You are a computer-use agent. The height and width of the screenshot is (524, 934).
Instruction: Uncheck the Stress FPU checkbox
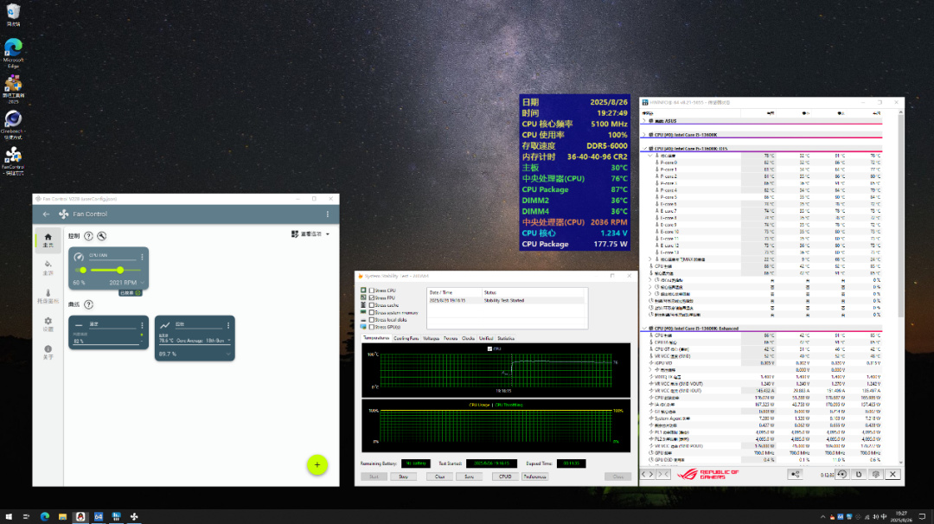[372, 297]
